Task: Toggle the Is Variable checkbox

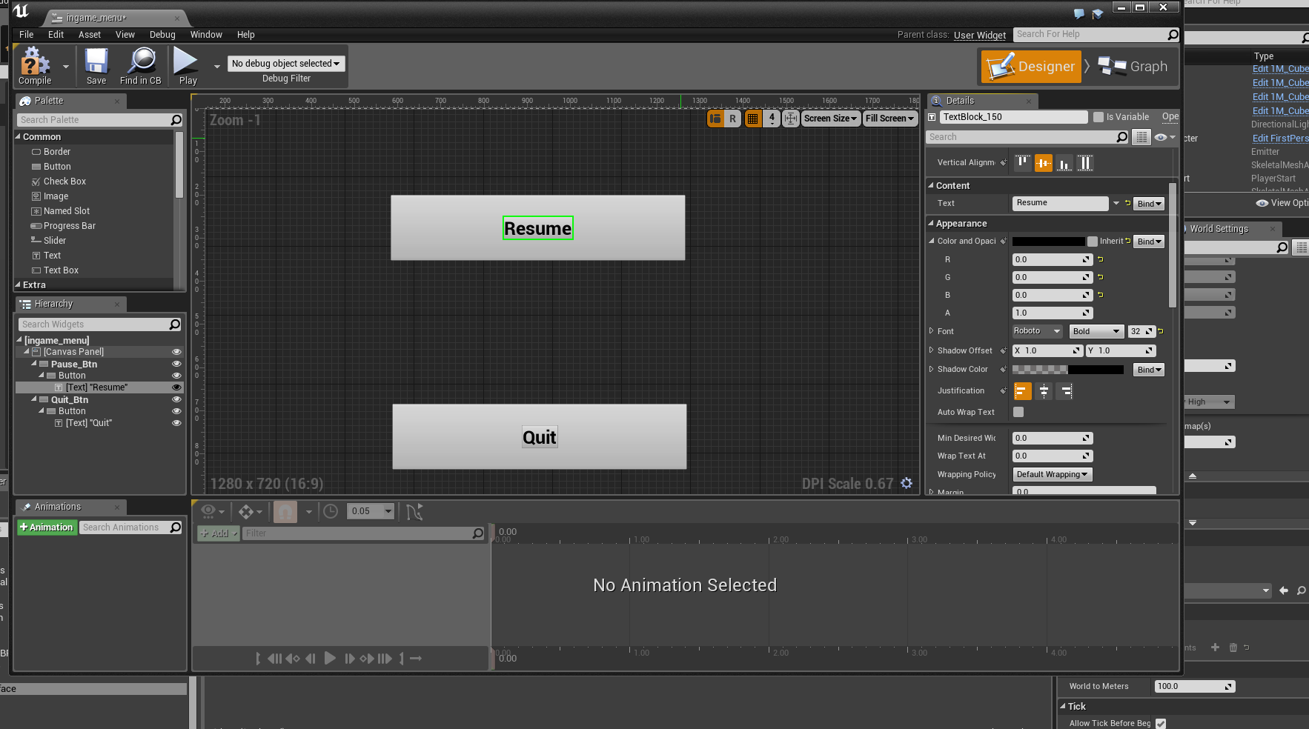Action: point(1098,117)
